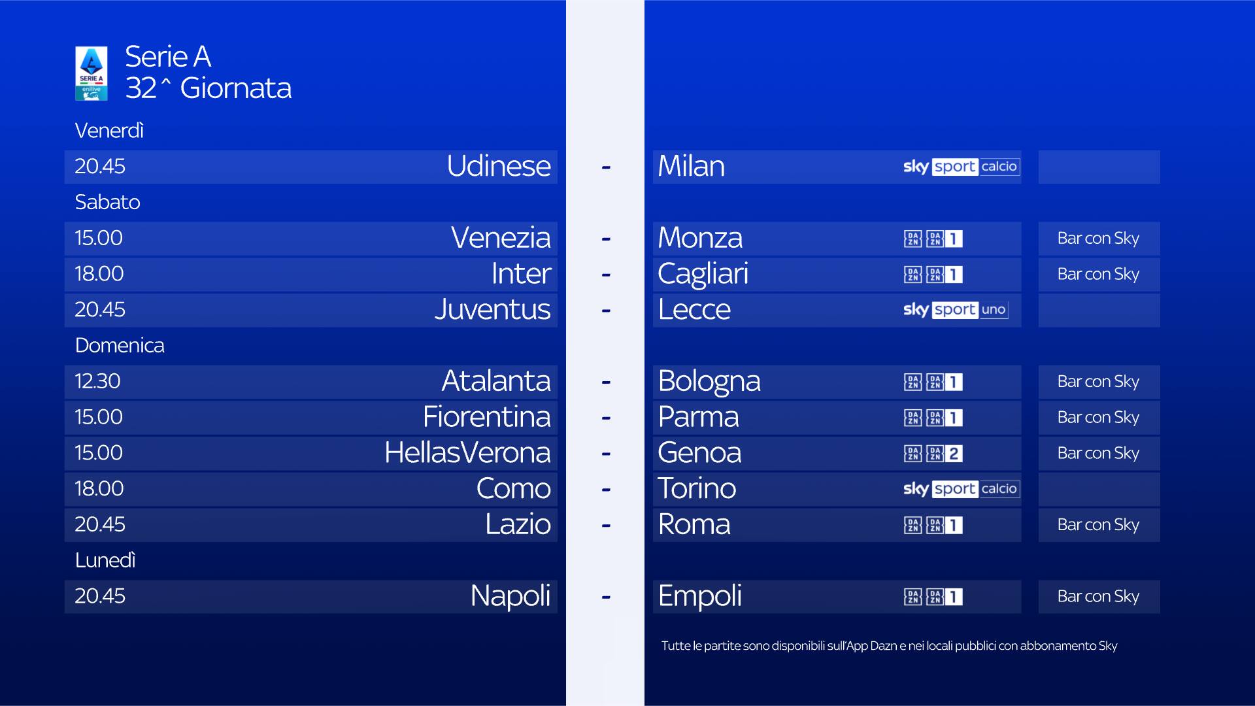This screenshot has width=1255, height=706.
Task: Click the Lunedì day heading
Action: click(x=105, y=560)
